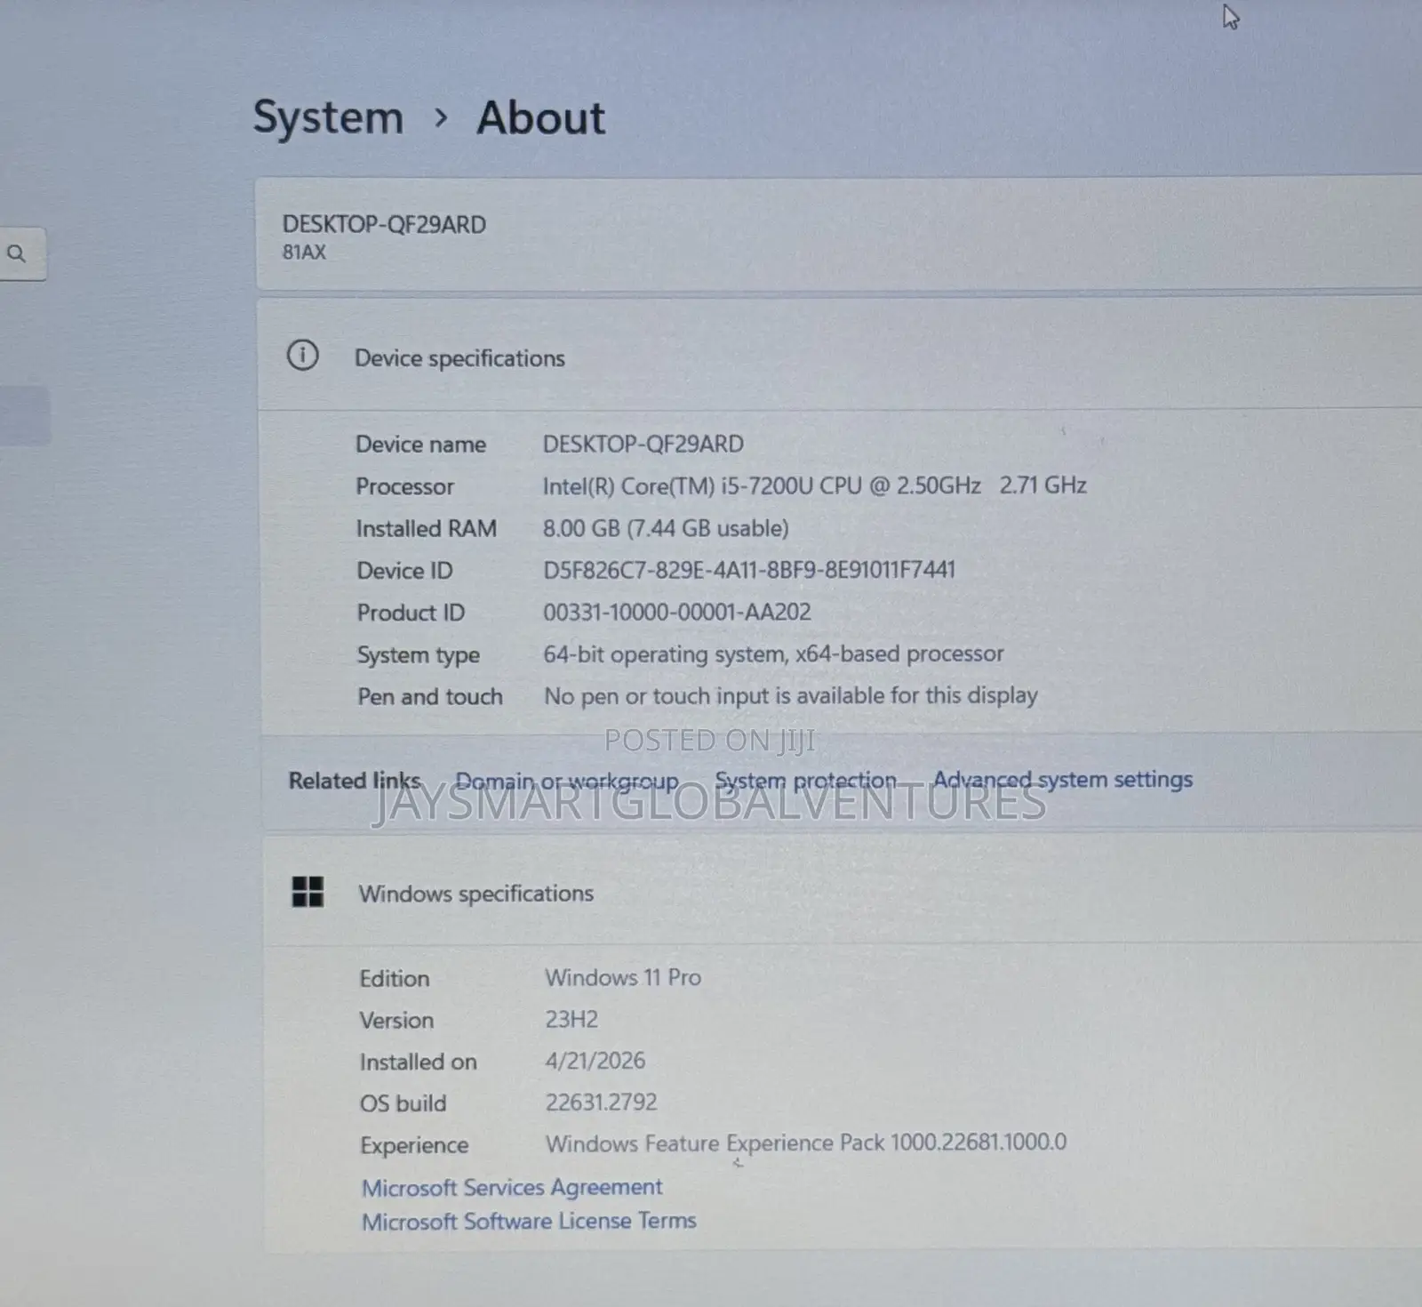Click the Device ID label
This screenshot has height=1307, width=1422.
405,571
